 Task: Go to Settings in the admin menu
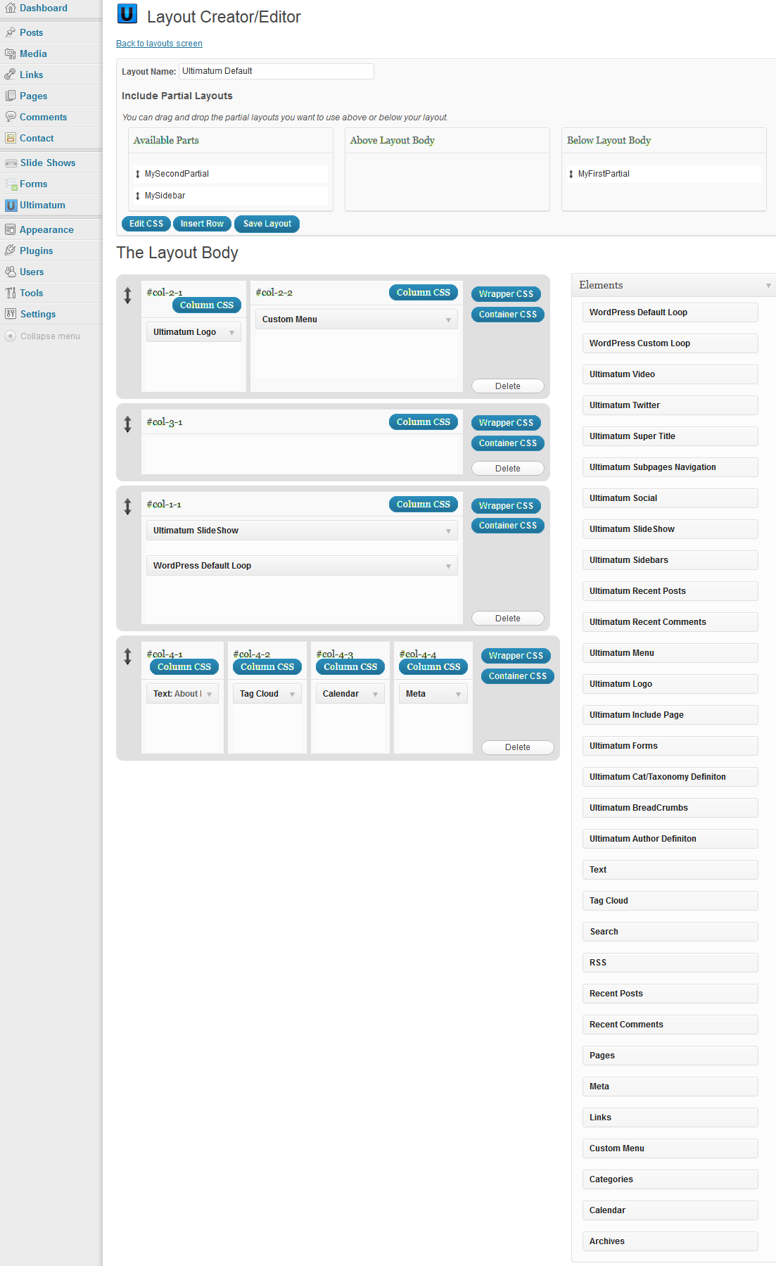(x=38, y=314)
